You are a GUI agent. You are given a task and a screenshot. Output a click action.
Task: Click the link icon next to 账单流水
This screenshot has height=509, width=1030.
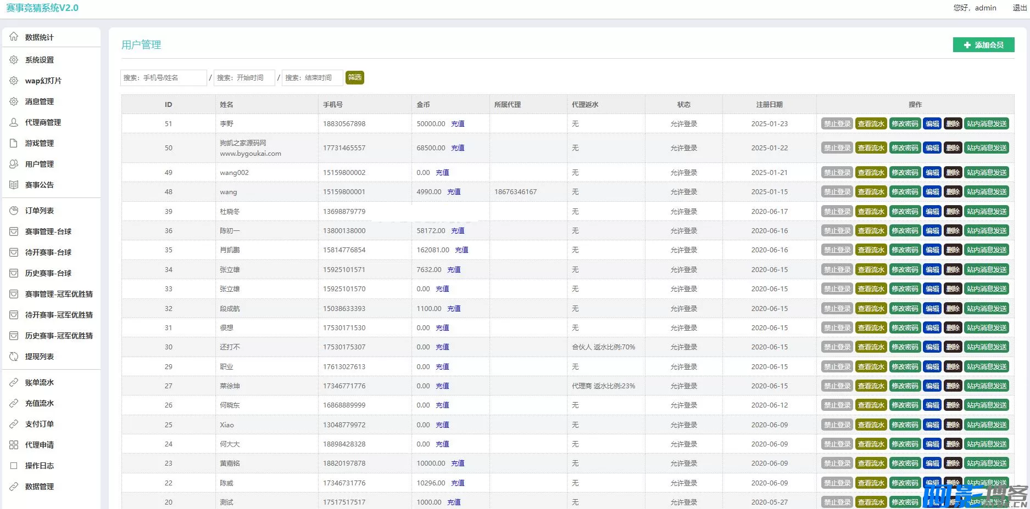[14, 382]
